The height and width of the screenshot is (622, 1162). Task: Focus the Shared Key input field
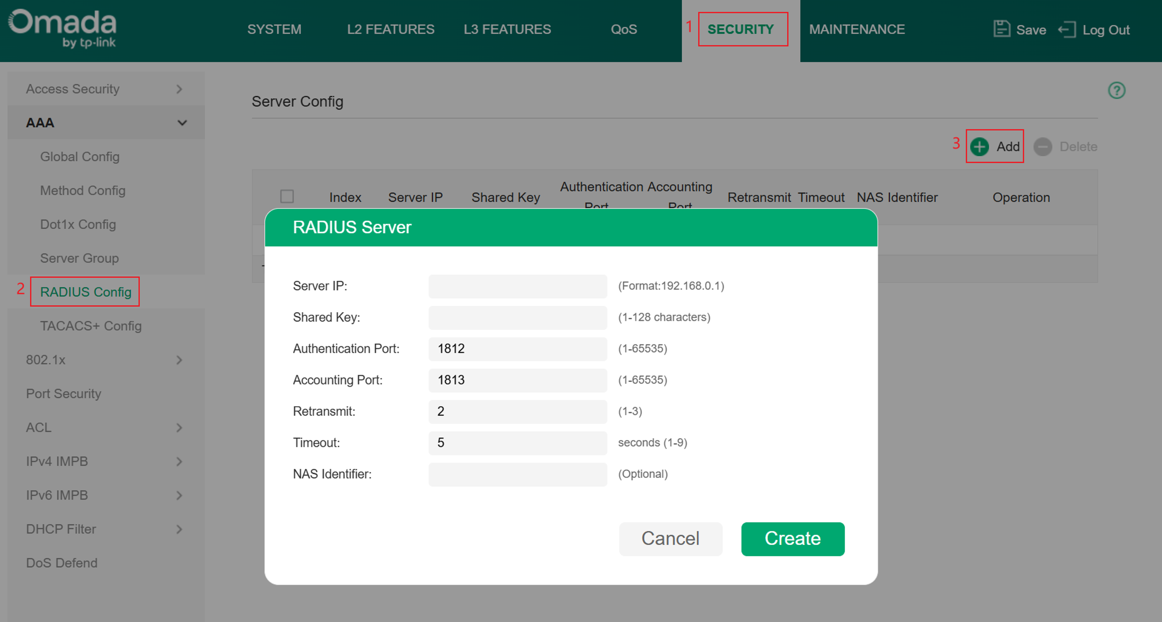[517, 317]
